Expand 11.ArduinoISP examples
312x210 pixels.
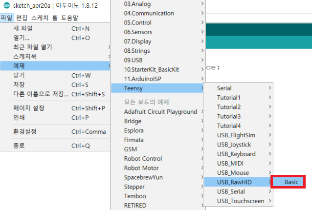coord(158,79)
